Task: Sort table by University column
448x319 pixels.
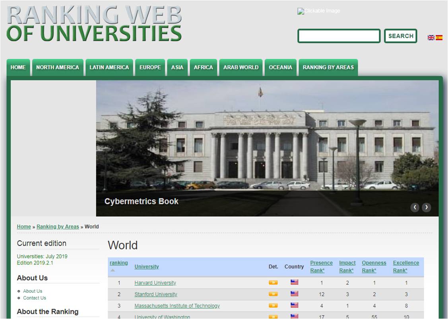Action: tap(147, 266)
